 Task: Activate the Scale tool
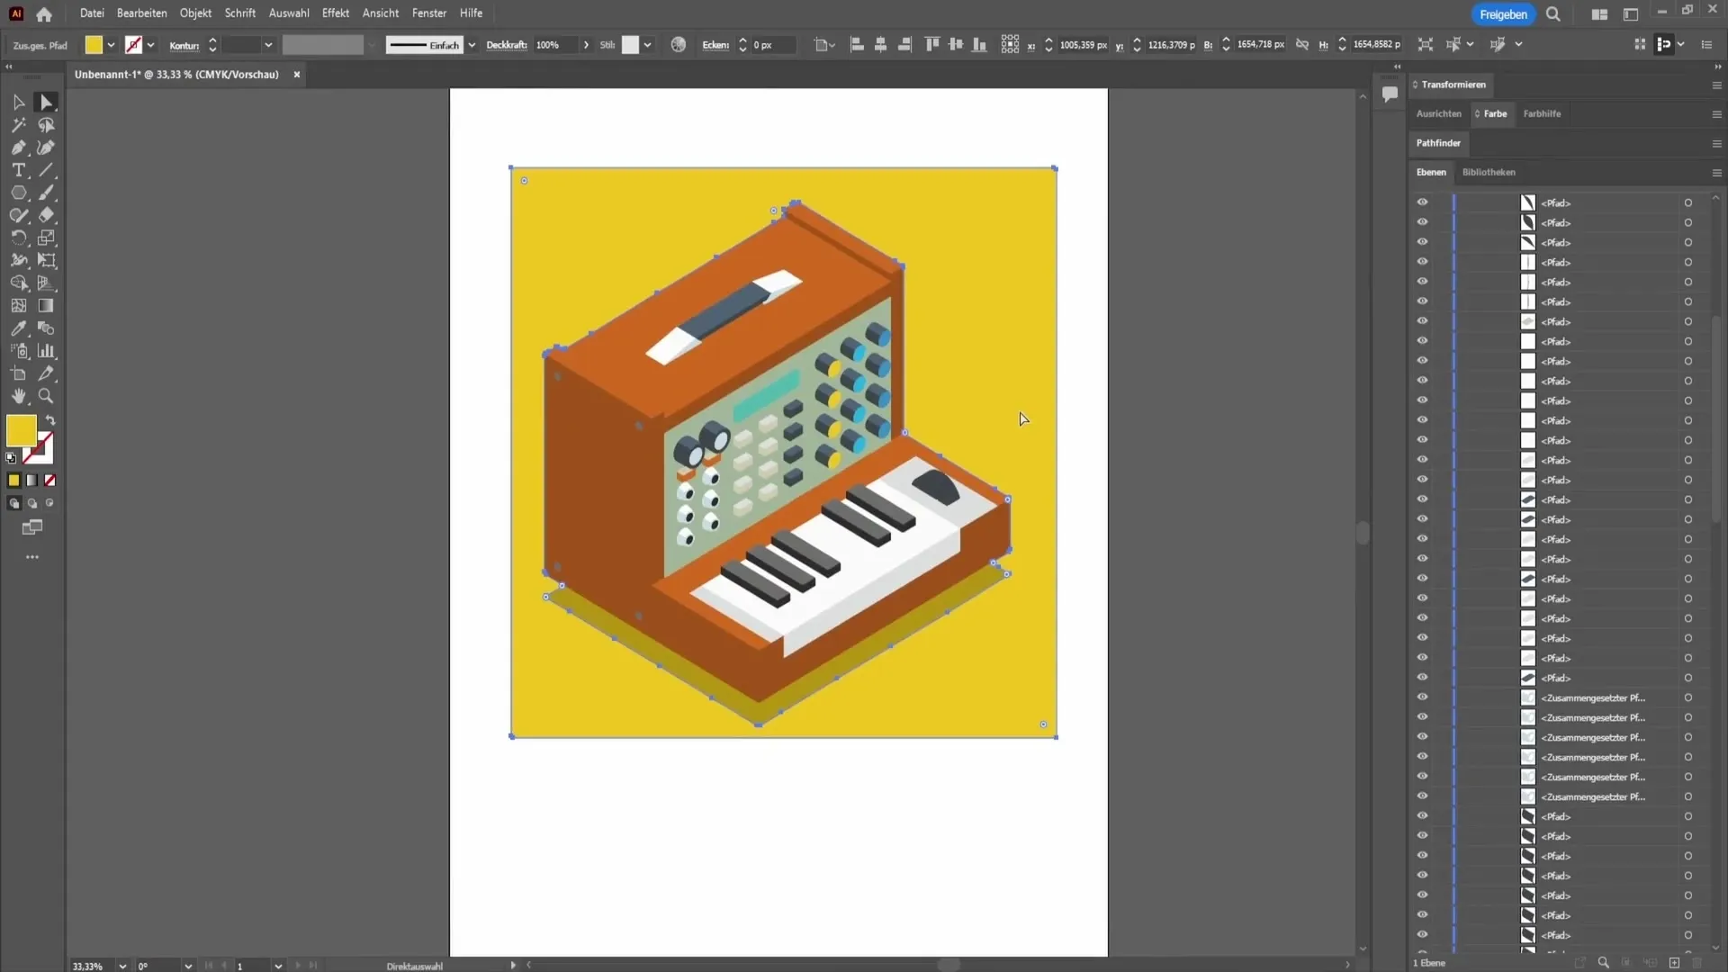coord(46,238)
